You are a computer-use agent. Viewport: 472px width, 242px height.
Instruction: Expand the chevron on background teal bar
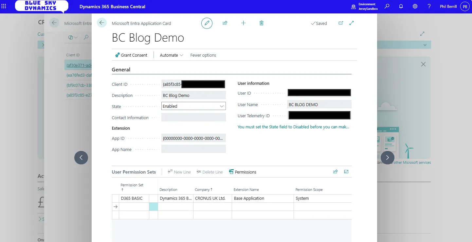(x=425, y=45)
